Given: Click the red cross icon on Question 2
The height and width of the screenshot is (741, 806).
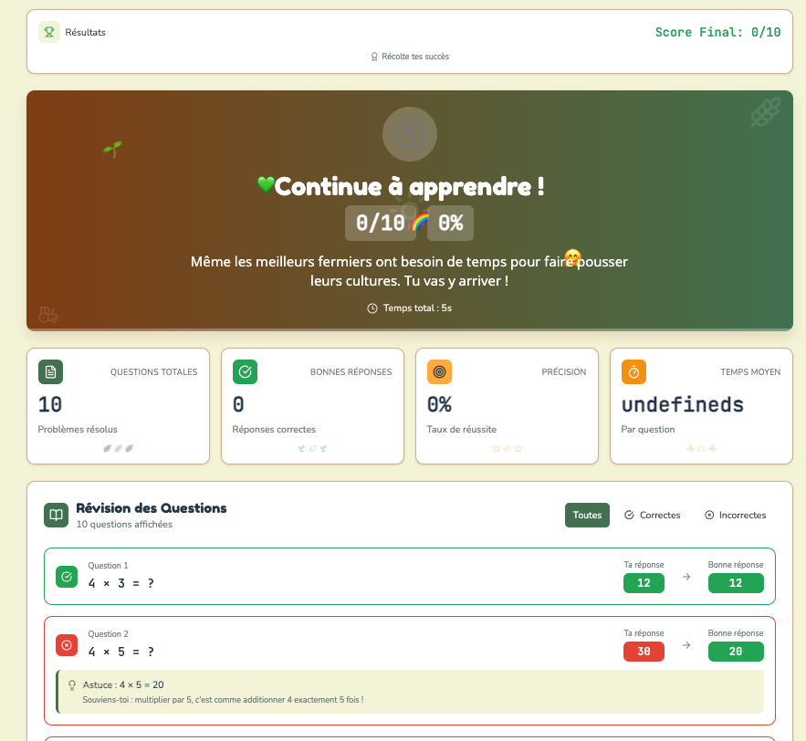Looking at the screenshot, I should pyautogui.click(x=68, y=645).
